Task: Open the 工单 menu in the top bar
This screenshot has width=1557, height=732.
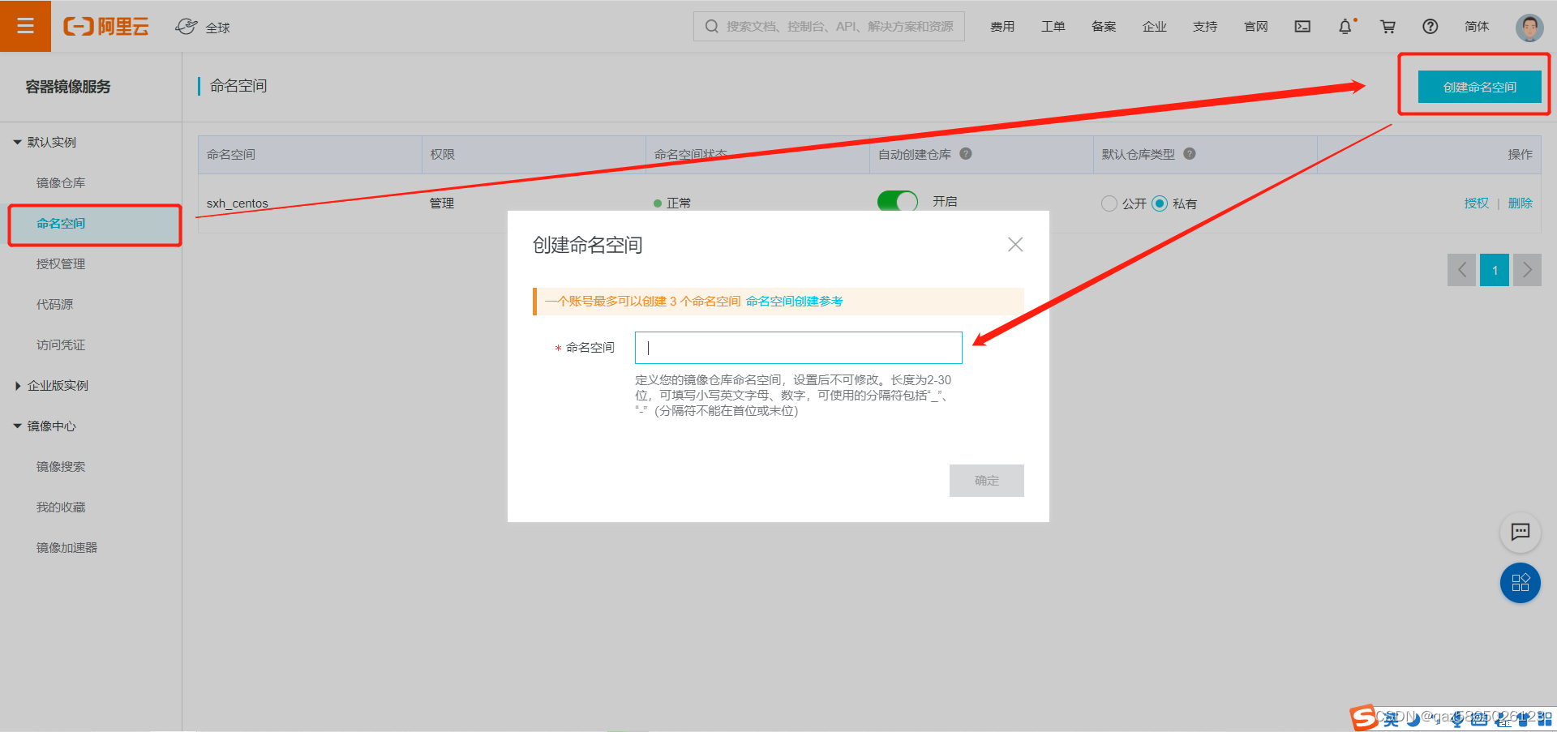Action: (1053, 26)
